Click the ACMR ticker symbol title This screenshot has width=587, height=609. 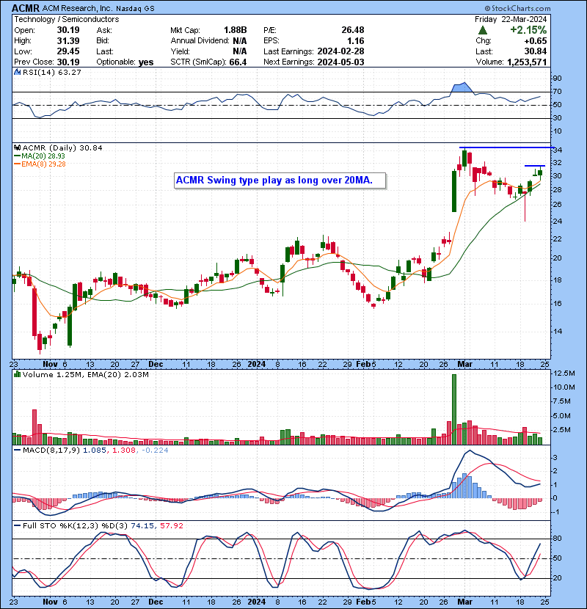point(26,8)
